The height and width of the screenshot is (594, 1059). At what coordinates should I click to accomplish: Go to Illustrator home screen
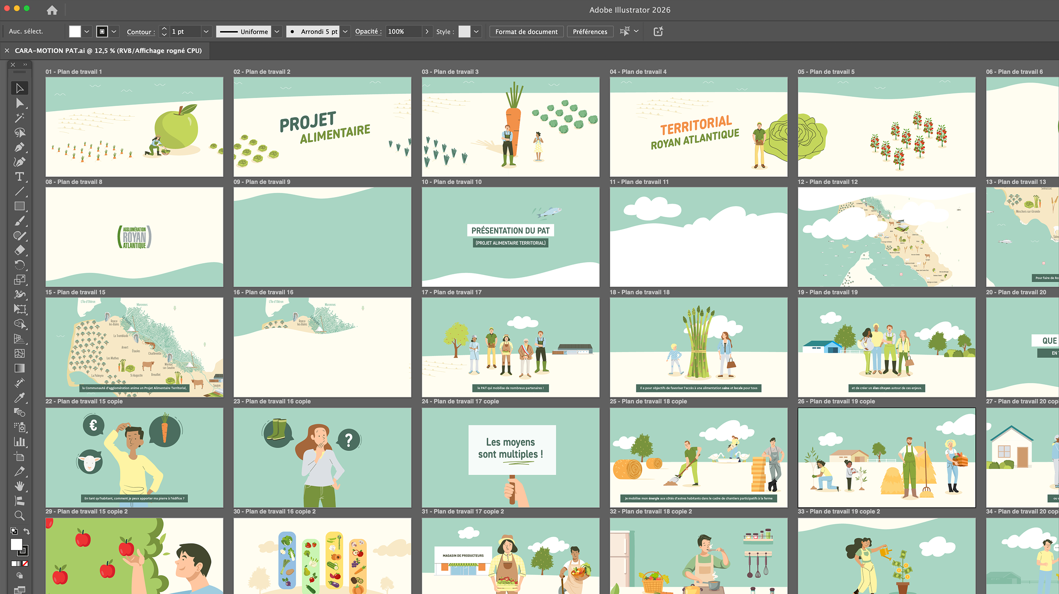[52, 10]
